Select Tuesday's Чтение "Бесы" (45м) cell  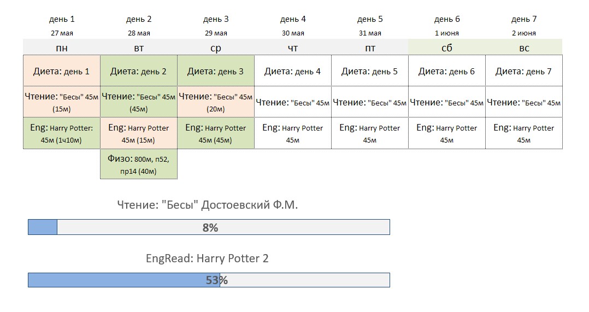pos(139,102)
